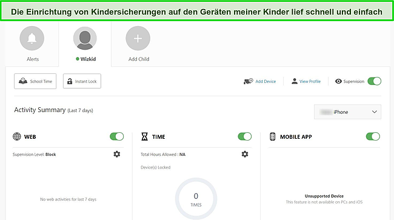Click the Supervision label
The image size is (394, 220).
tap(354, 81)
